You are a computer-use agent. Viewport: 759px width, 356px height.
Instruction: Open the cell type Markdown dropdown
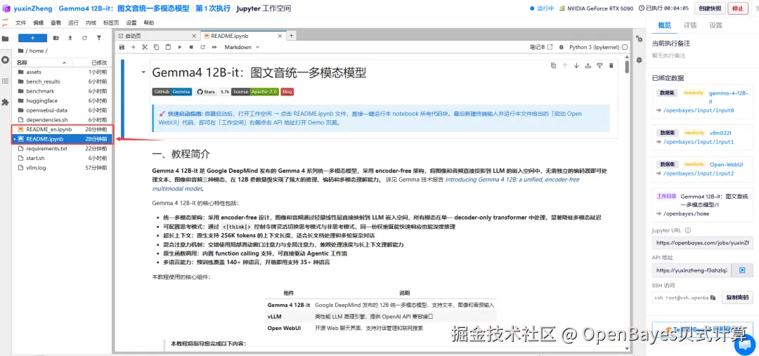tap(242, 47)
